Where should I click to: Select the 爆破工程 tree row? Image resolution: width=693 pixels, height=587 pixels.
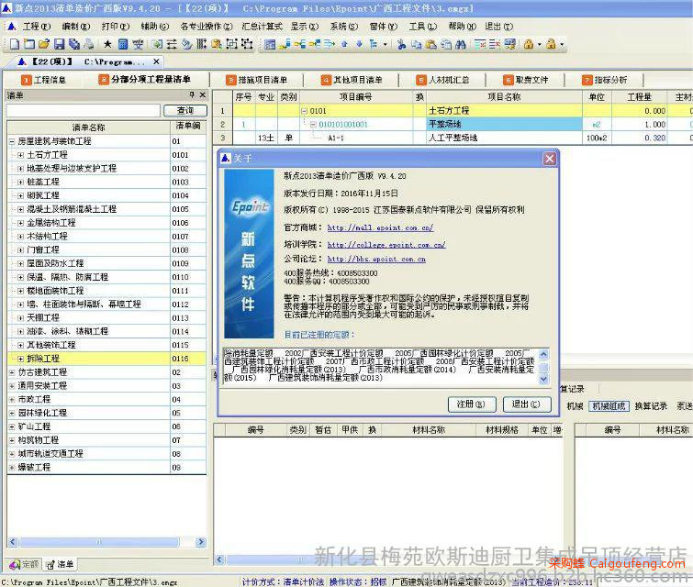pyautogui.click(x=106, y=467)
